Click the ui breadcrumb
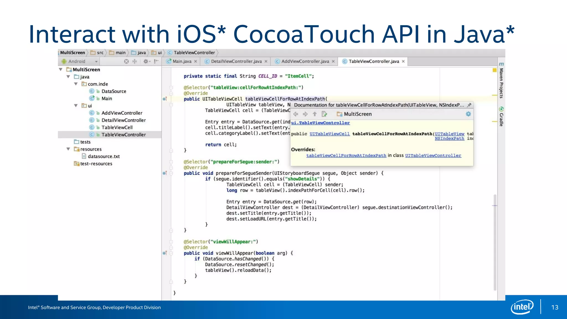This screenshot has width=567, height=319. click(x=157, y=53)
